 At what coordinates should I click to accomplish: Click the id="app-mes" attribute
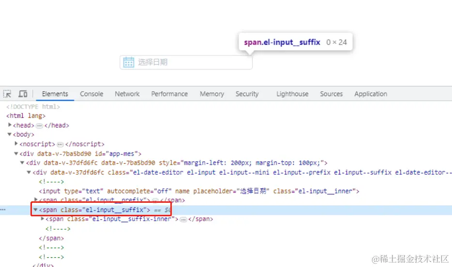click(116, 154)
